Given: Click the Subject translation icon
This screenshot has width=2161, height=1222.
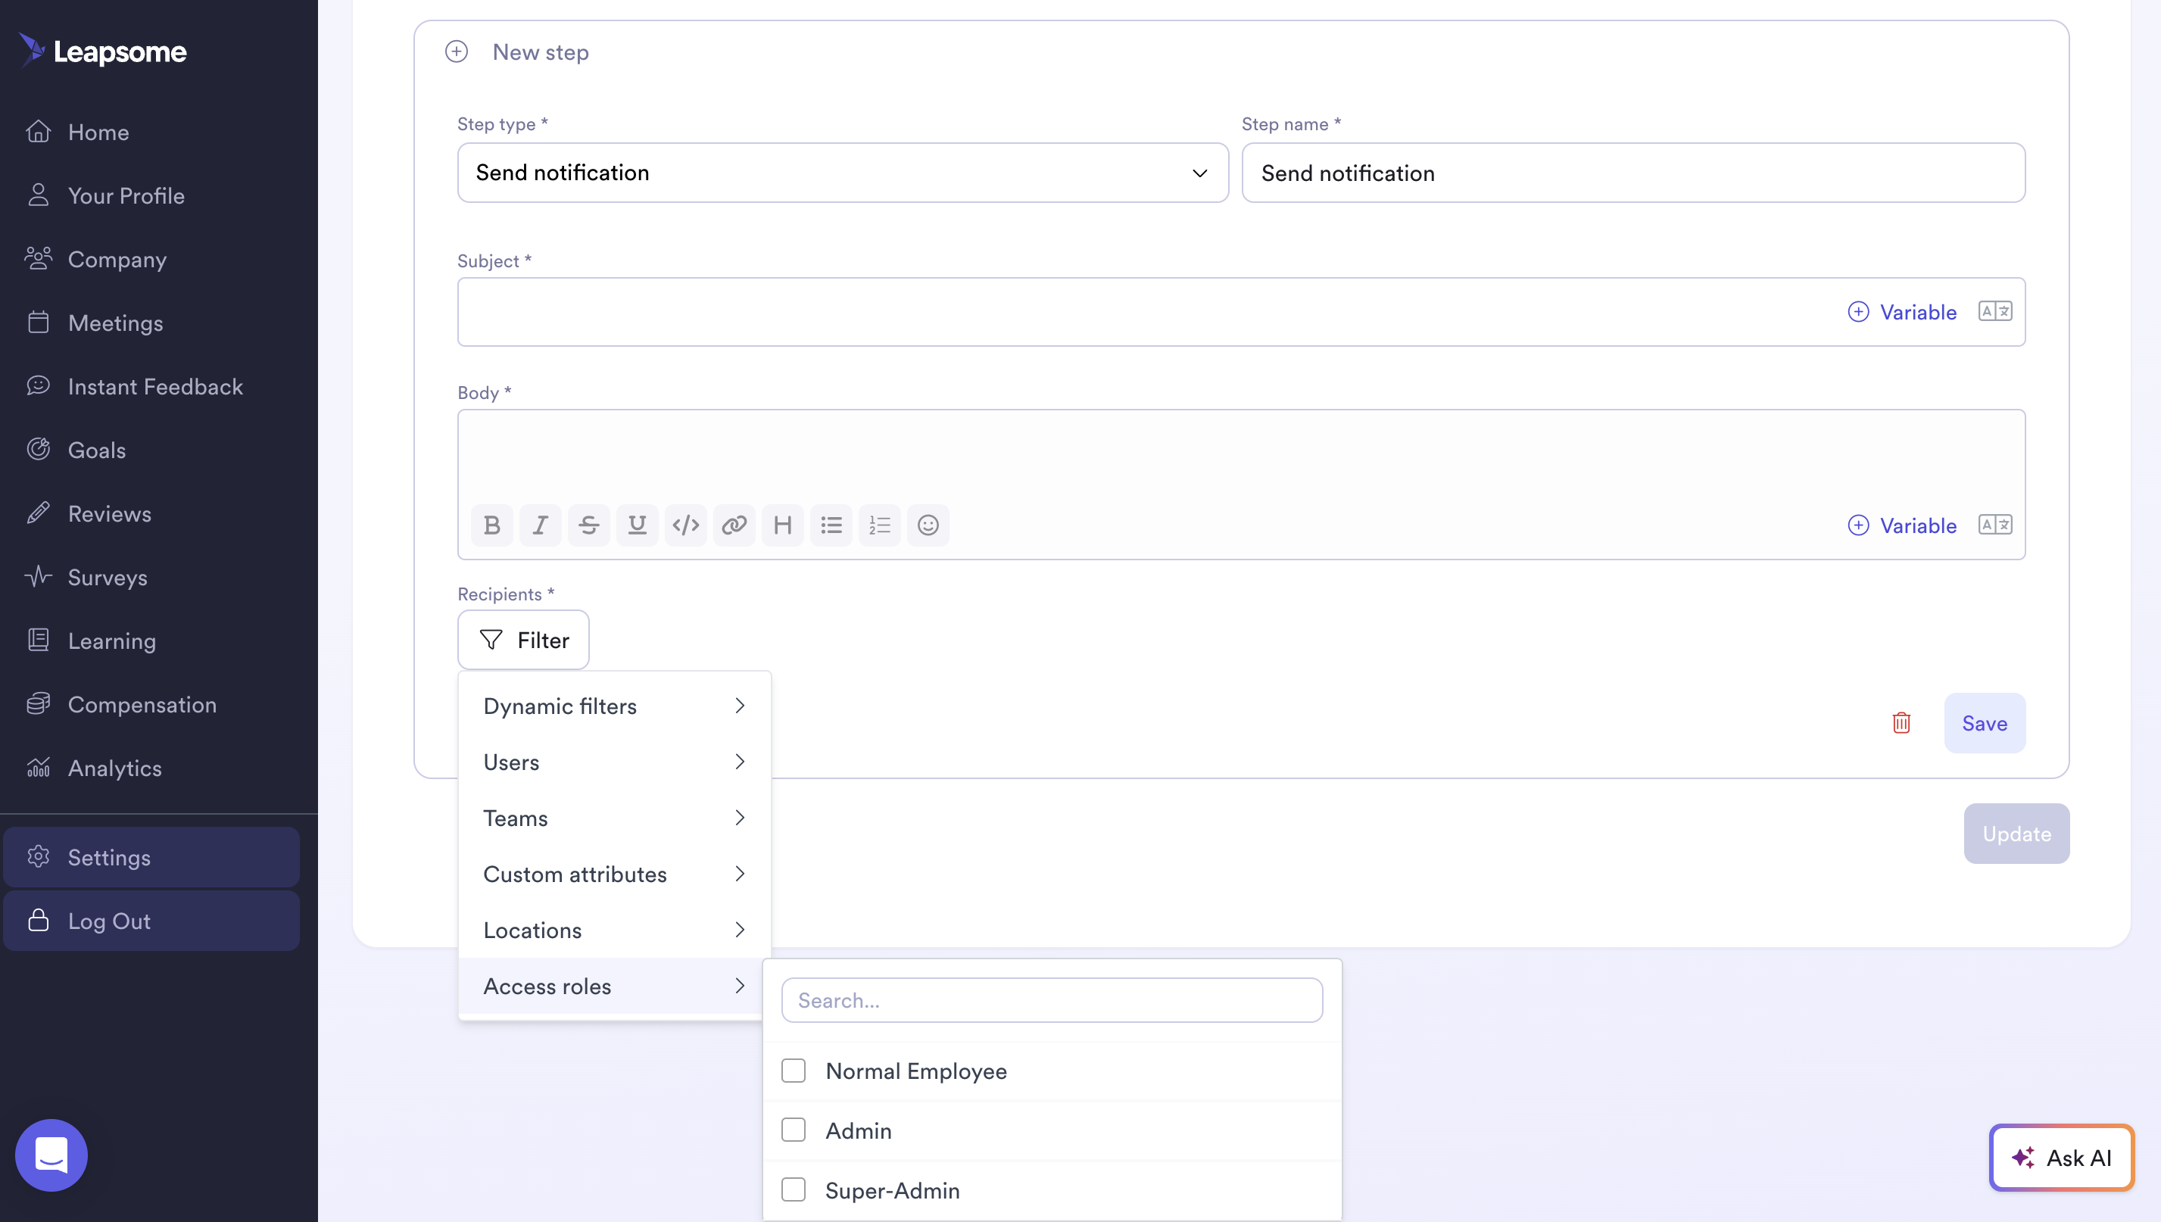Looking at the screenshot, I should (x=1995, y=311).
